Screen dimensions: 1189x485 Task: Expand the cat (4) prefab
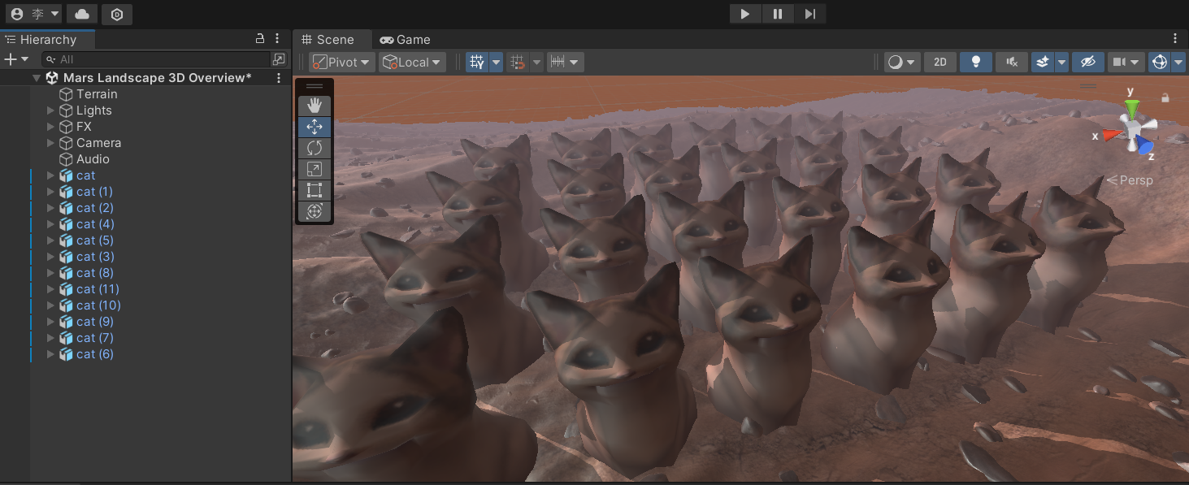pyautogui.click(x=50, y=224)
